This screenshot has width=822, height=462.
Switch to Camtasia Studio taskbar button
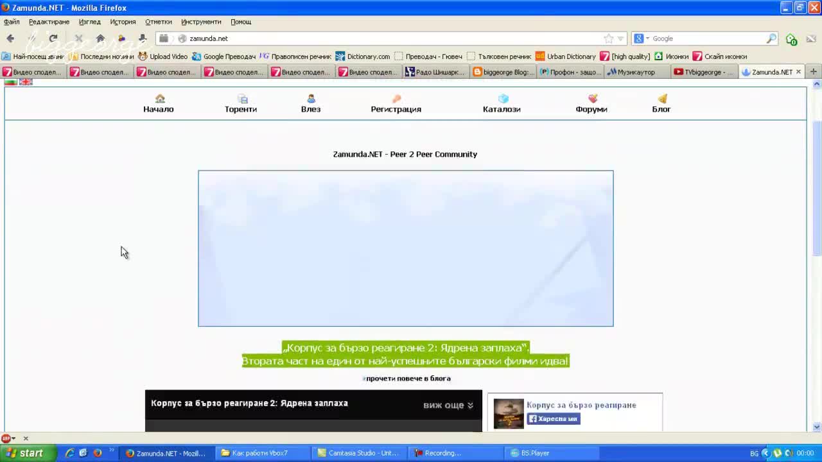tap(360, 453)
